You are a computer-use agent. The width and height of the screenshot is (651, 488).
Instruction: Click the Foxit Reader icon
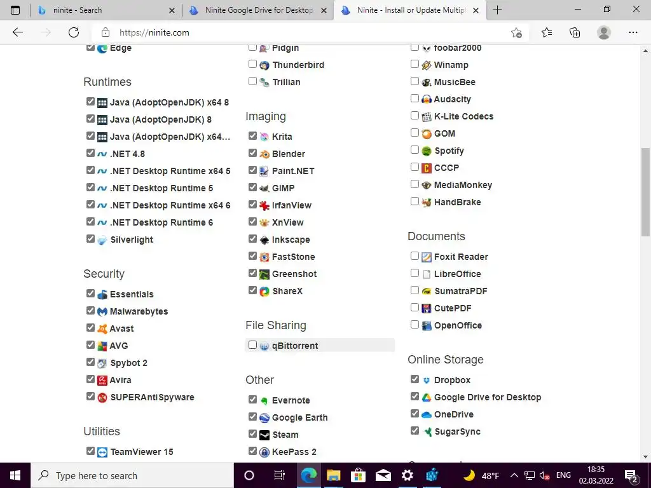click(427, 257)
